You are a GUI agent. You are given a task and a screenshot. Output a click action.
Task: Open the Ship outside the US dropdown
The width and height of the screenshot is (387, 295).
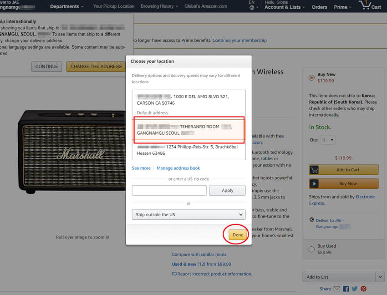[x=188, y=214]
